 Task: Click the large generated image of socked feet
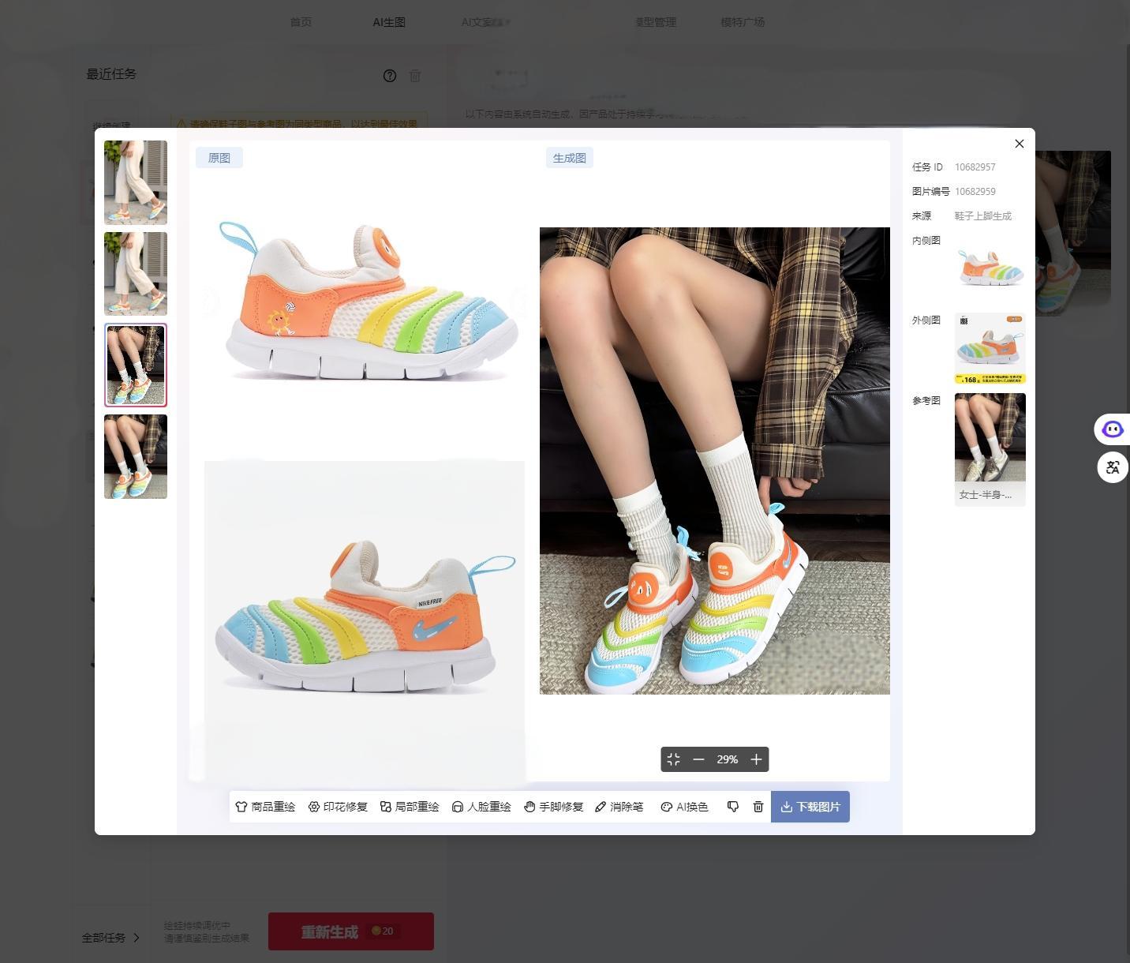coord(715,461)
